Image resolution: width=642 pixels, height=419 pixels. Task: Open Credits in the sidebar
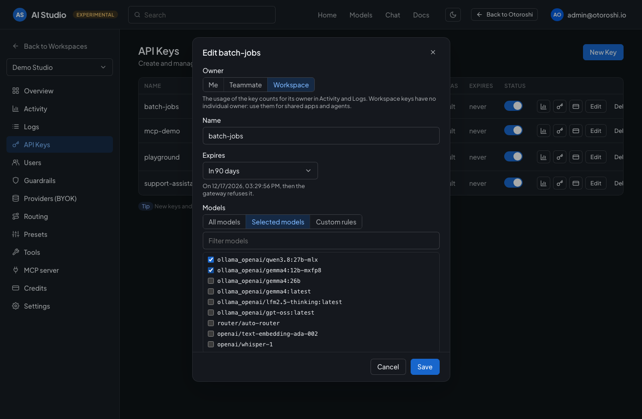tap(59, 288)
